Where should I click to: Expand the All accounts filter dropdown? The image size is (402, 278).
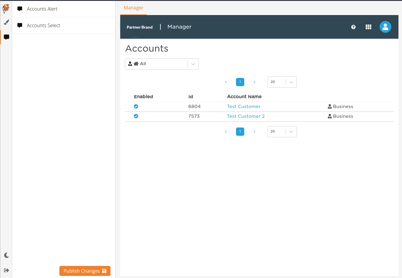point(162,64)
